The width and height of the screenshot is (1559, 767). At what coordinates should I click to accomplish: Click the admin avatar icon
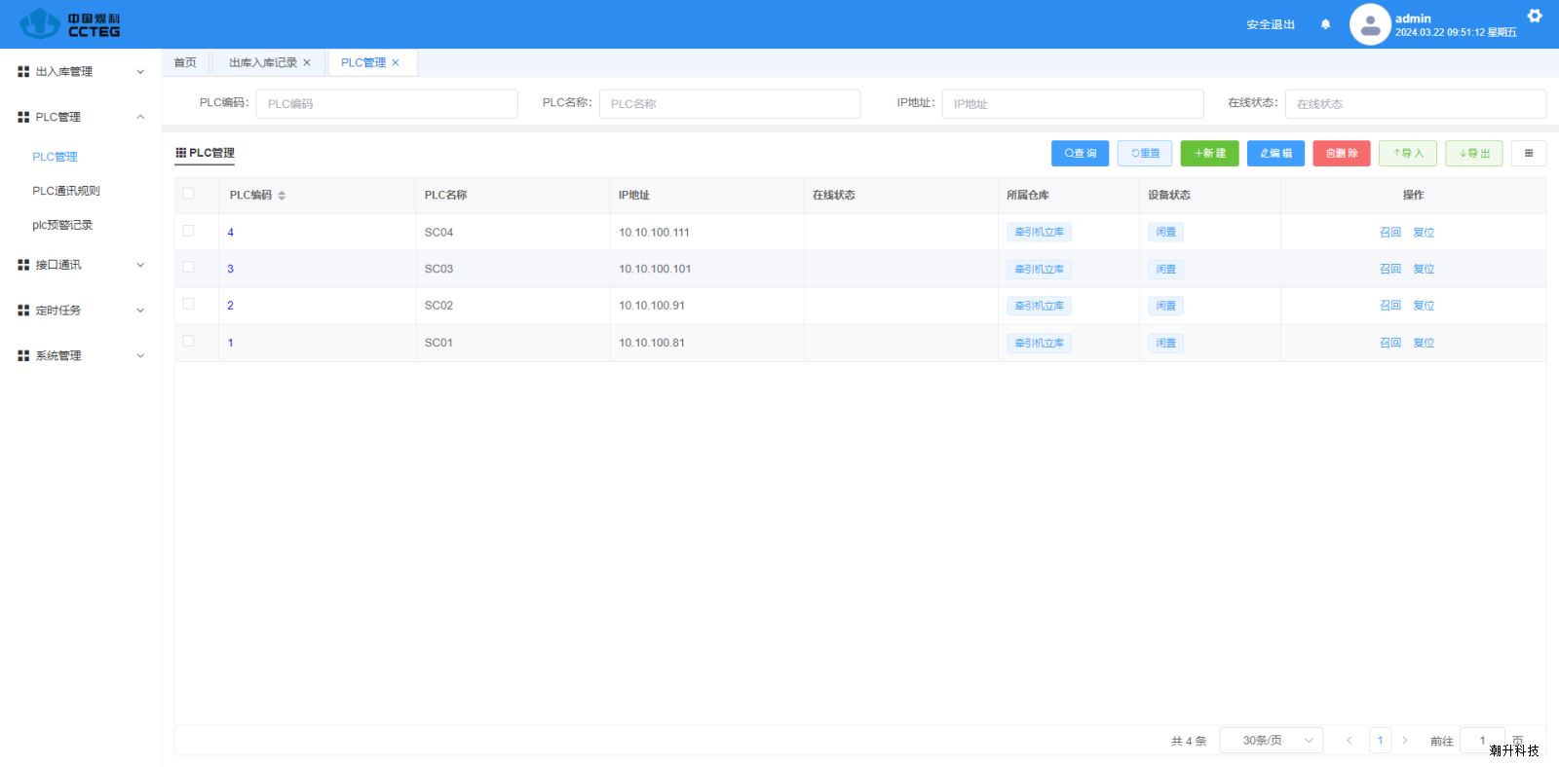coord(1370,24)
